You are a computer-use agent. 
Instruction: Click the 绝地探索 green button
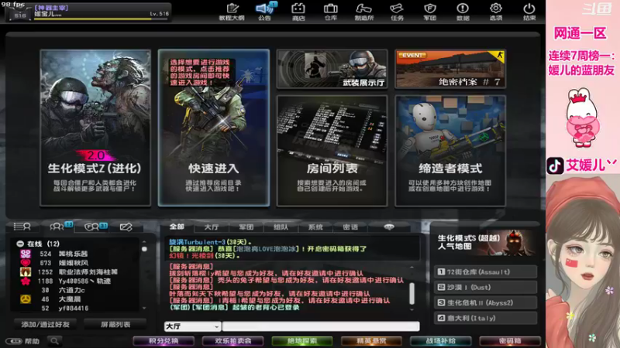(x=302, y=341)
